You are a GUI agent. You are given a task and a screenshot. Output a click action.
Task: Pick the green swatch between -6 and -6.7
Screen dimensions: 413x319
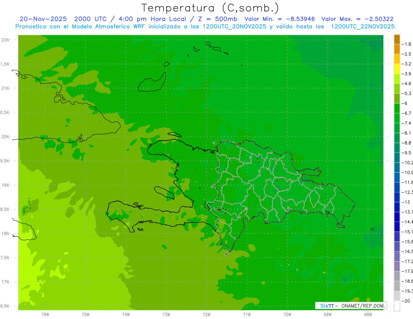pos(397,108)
